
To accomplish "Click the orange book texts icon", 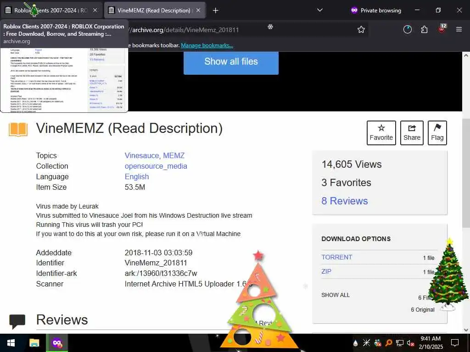I will pyautogui.click(x=18, y=130).
